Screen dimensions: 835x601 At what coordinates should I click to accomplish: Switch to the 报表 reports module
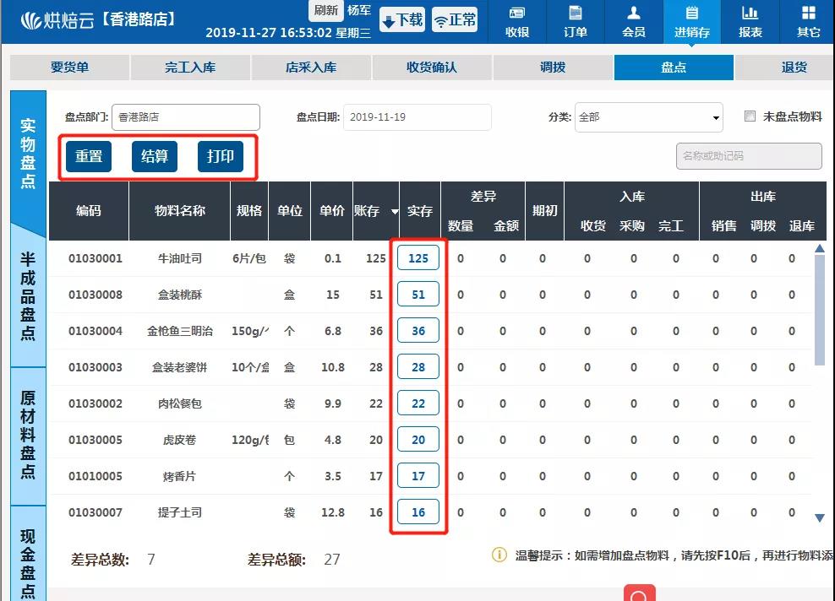coord(750,22)
